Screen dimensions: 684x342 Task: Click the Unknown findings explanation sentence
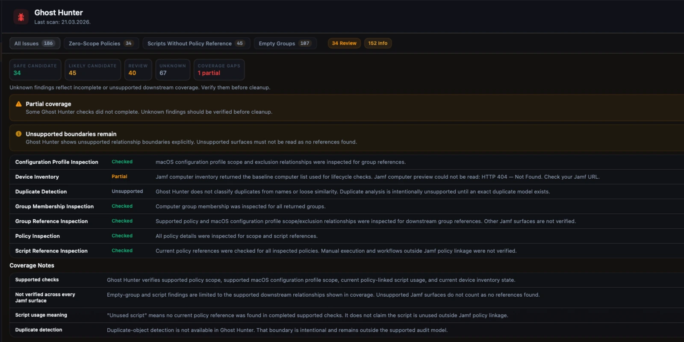[140, 88]
